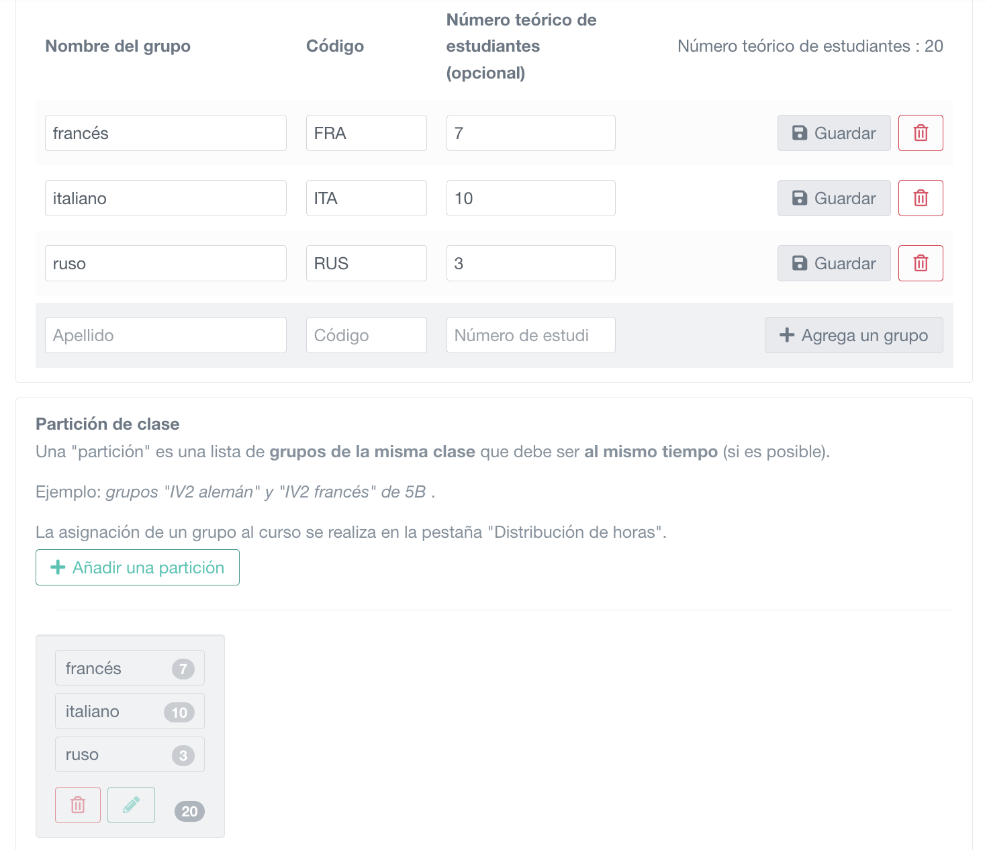Viewport: 987px width, 850px height.
Task: Delete the ruso group row
Action: click(x=921, y=263)
